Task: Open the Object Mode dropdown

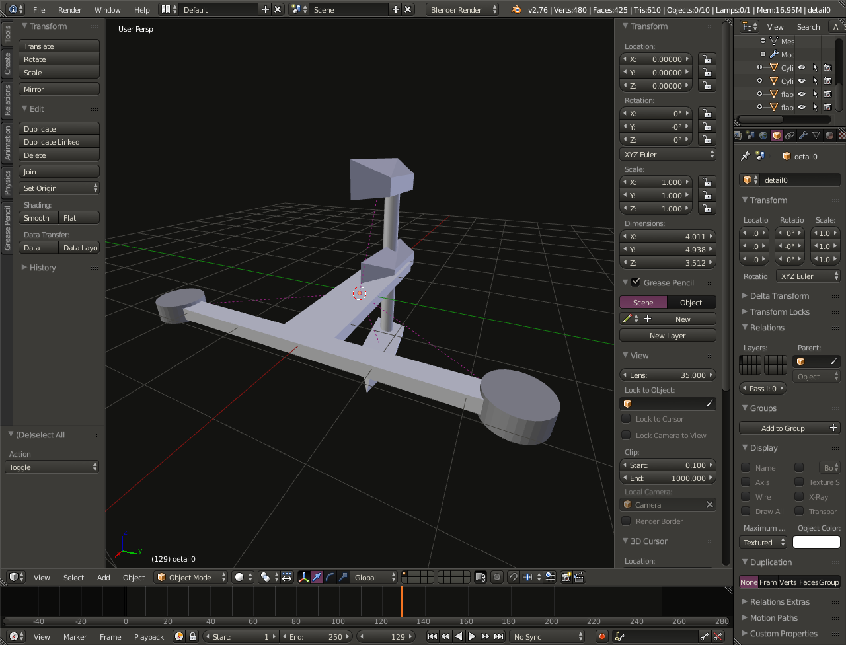Action: (x=191, y=577)
